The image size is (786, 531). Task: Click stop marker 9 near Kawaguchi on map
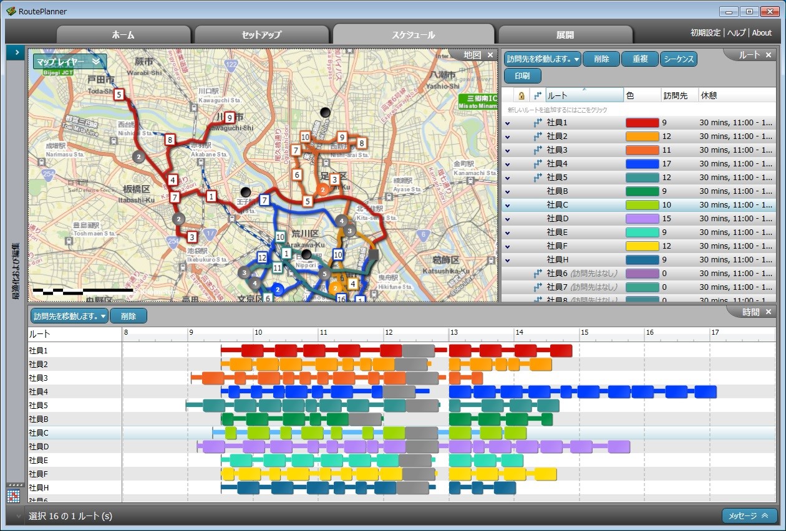click(x=230, y=117)
